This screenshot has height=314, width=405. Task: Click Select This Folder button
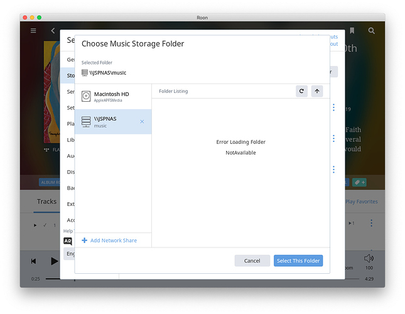coord(298,261)
